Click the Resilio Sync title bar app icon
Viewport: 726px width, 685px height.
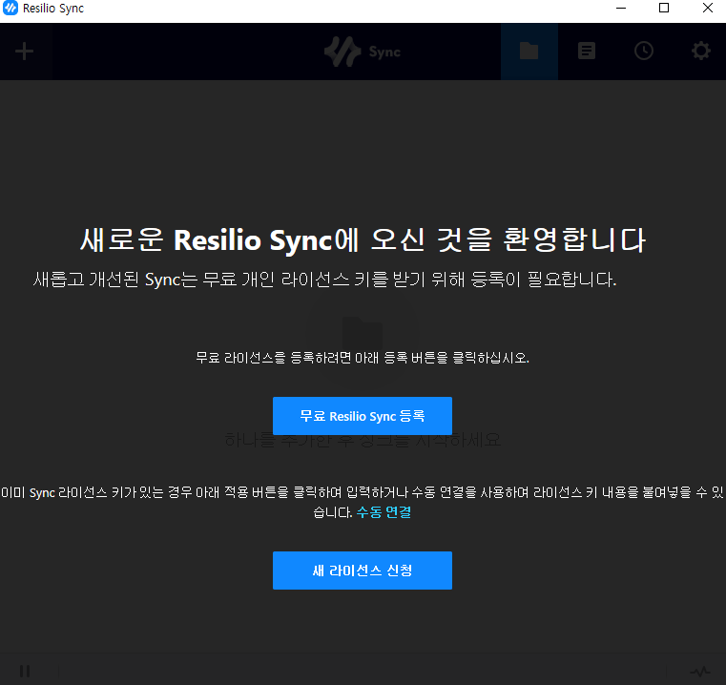point(10,9)
